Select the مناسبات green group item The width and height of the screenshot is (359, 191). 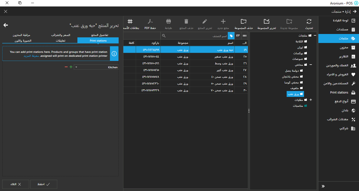[300, 106]
